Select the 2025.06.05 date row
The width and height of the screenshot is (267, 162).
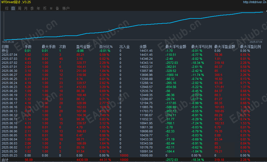[x=9, y=136]
